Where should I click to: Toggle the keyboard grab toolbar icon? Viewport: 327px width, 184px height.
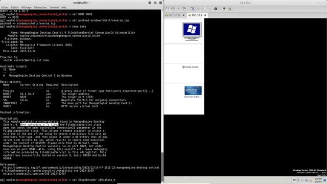pos(203,9)
